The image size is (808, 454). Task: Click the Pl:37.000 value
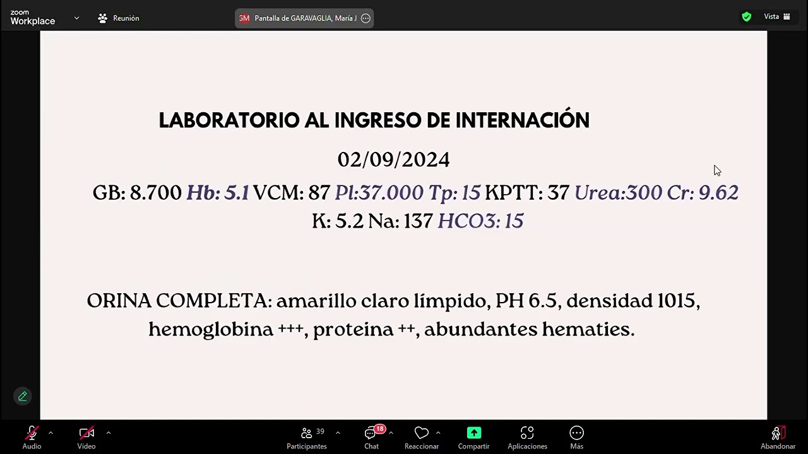point(379,192)
